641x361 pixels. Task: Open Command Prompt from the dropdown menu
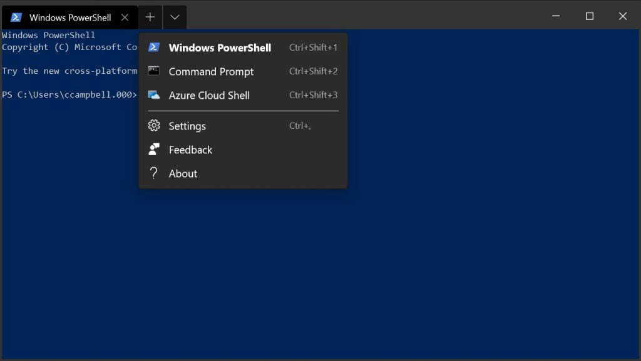(x=211, y=71)
